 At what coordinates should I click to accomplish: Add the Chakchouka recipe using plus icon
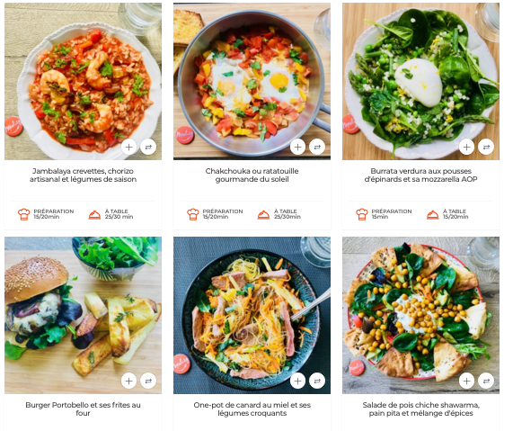click(297, 148)
